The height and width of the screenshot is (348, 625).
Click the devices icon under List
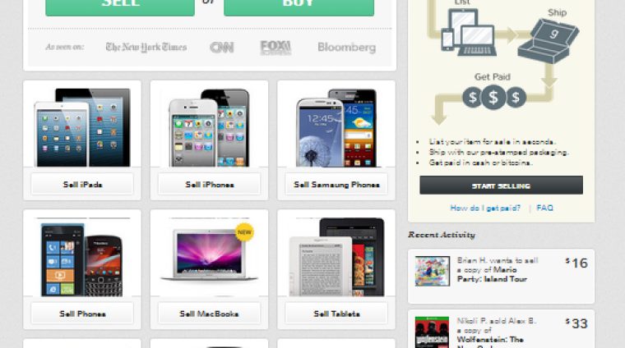(469, 33)
